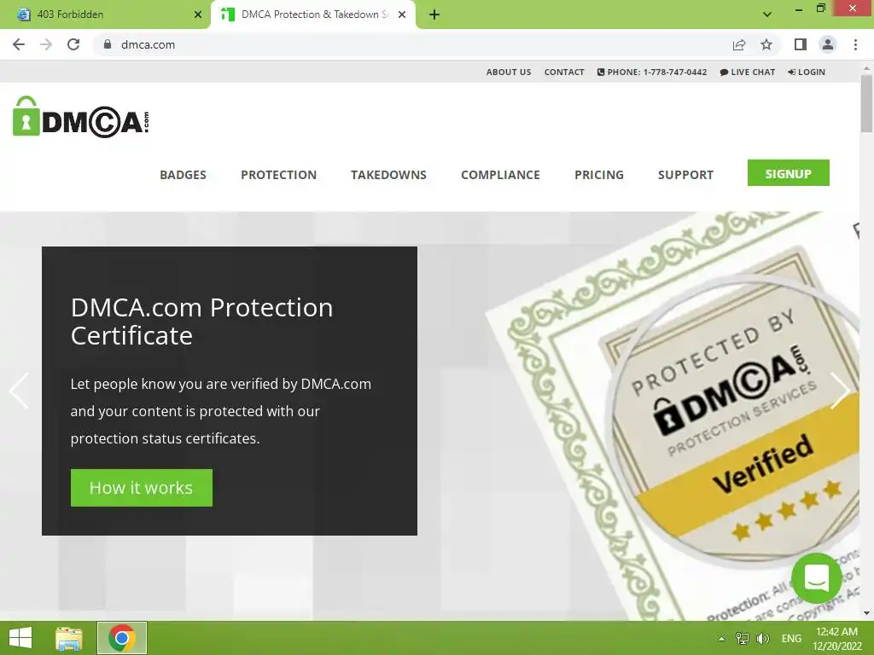Viewport: 874px width, 655px height.
Task: Open the user profile avatar icon
Action: [828, 44]
